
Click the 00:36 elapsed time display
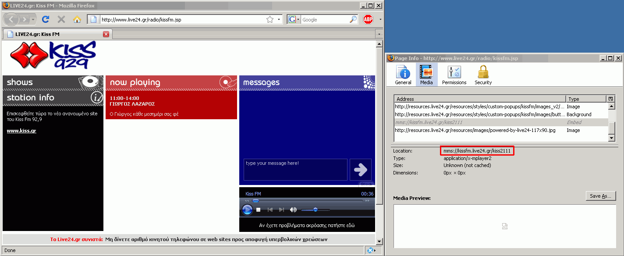click(367, 194)
